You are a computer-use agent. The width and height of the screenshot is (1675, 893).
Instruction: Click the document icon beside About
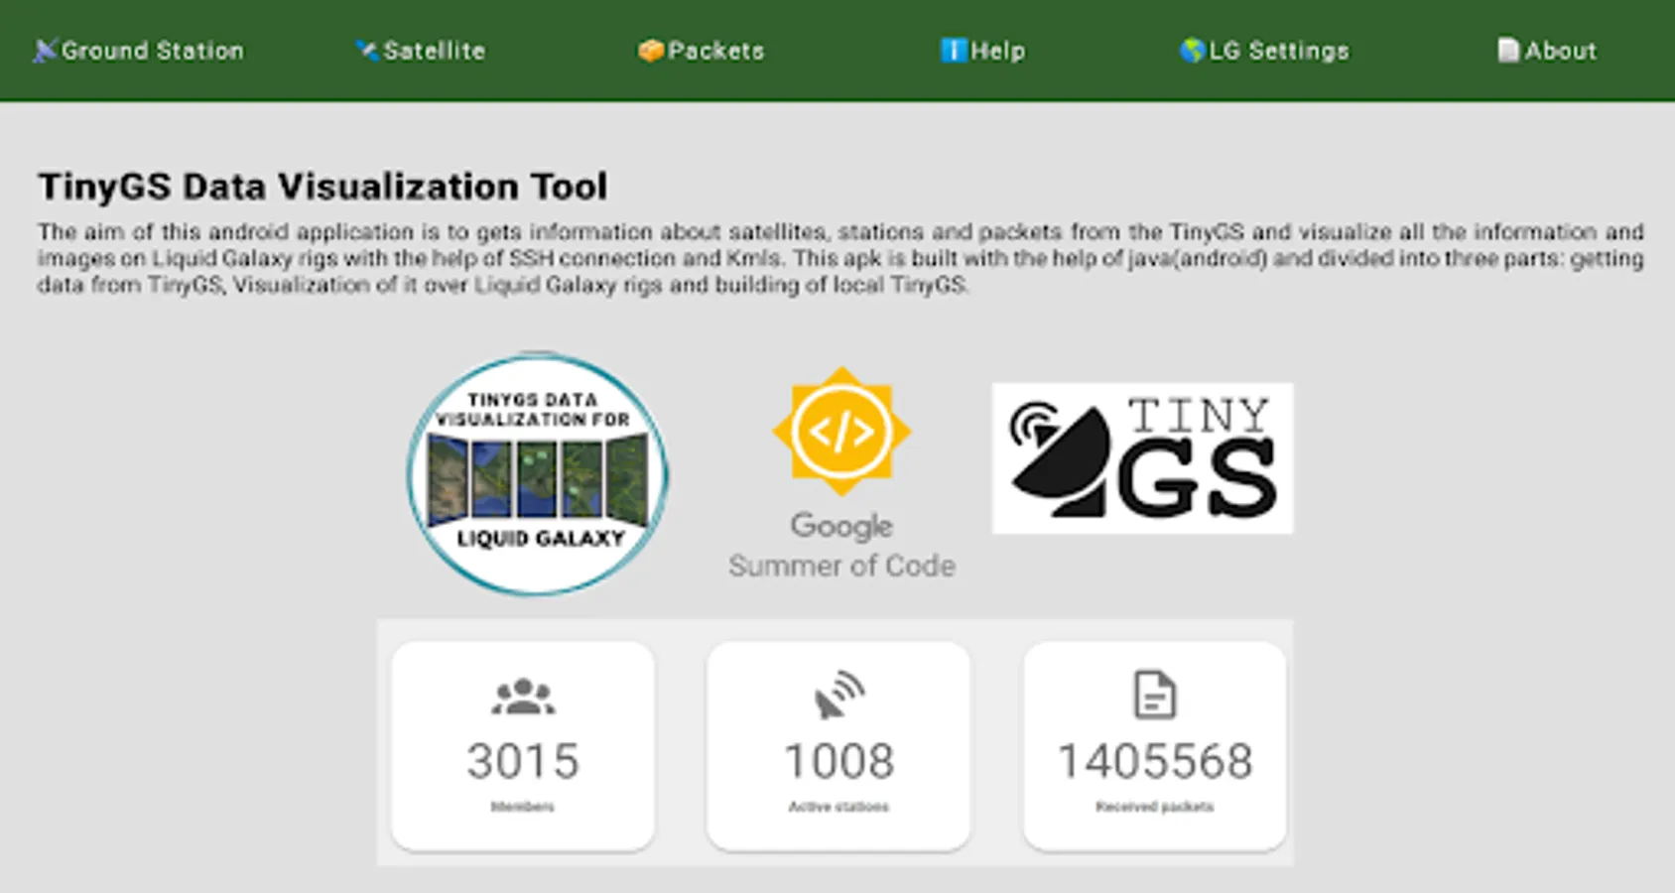click(1508, 51)
